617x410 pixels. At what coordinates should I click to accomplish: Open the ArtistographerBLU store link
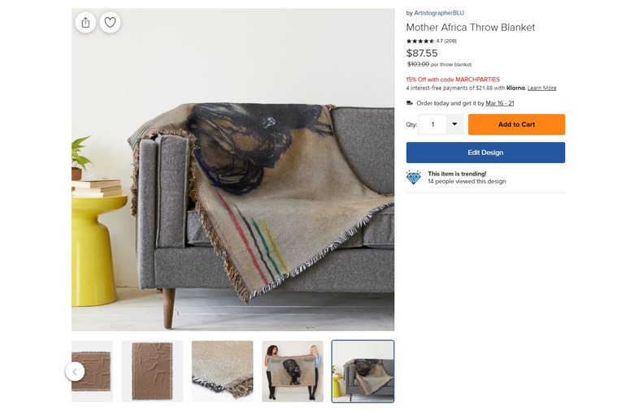439,12
